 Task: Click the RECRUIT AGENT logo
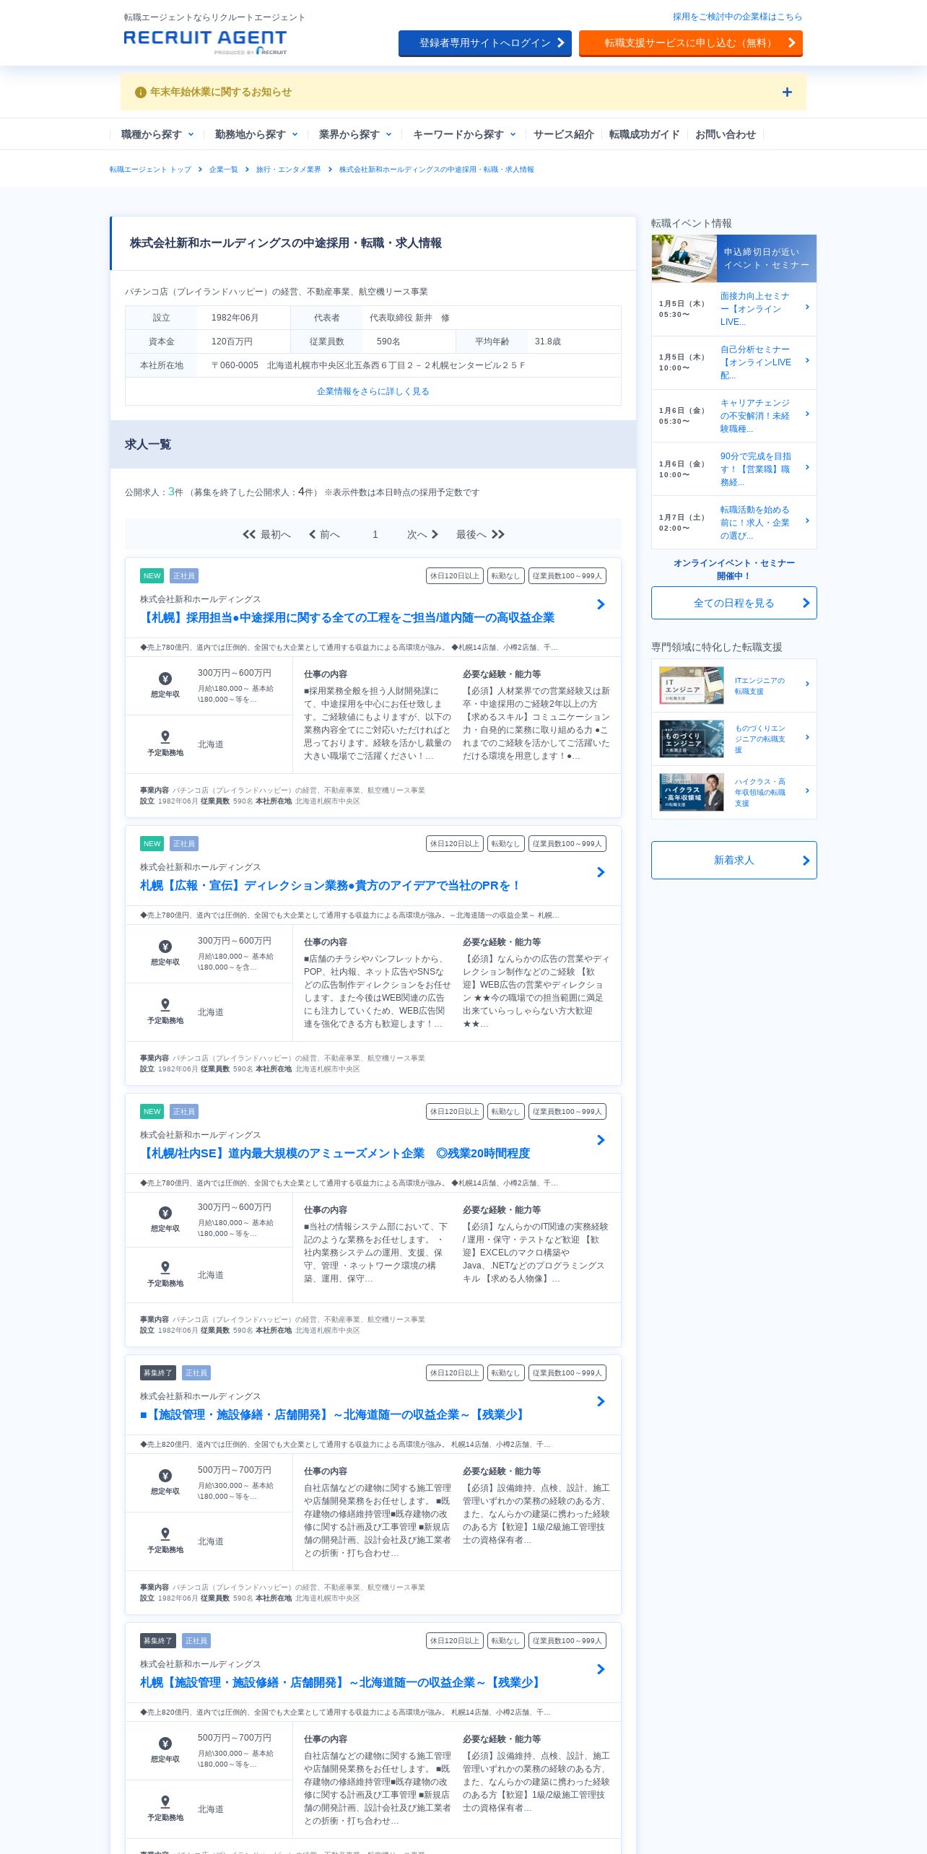[x=205, y=42]
